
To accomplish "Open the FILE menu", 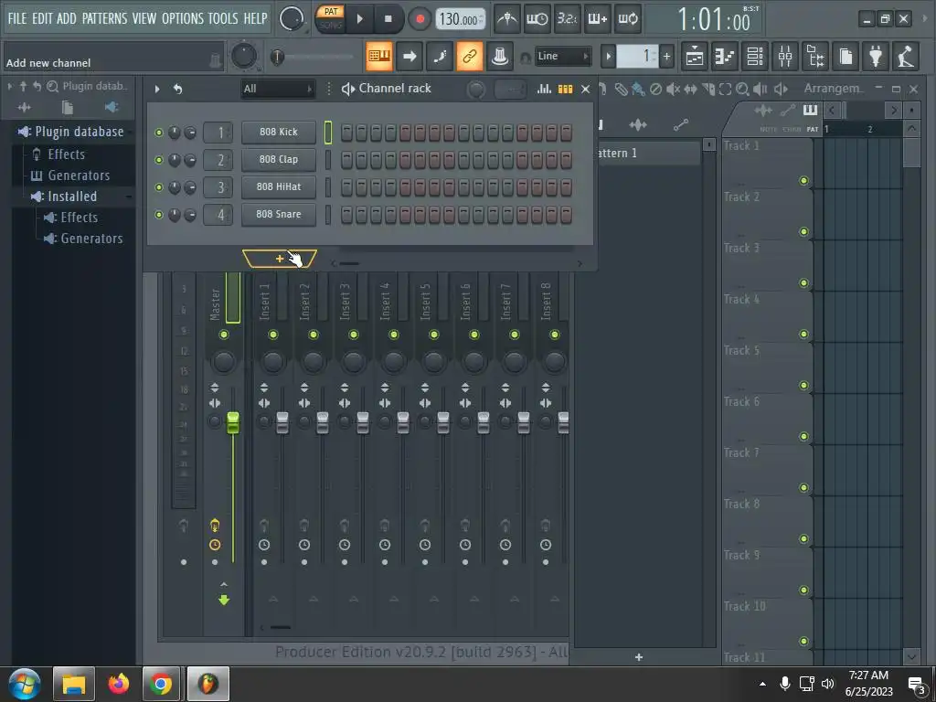I will point(17,18).
